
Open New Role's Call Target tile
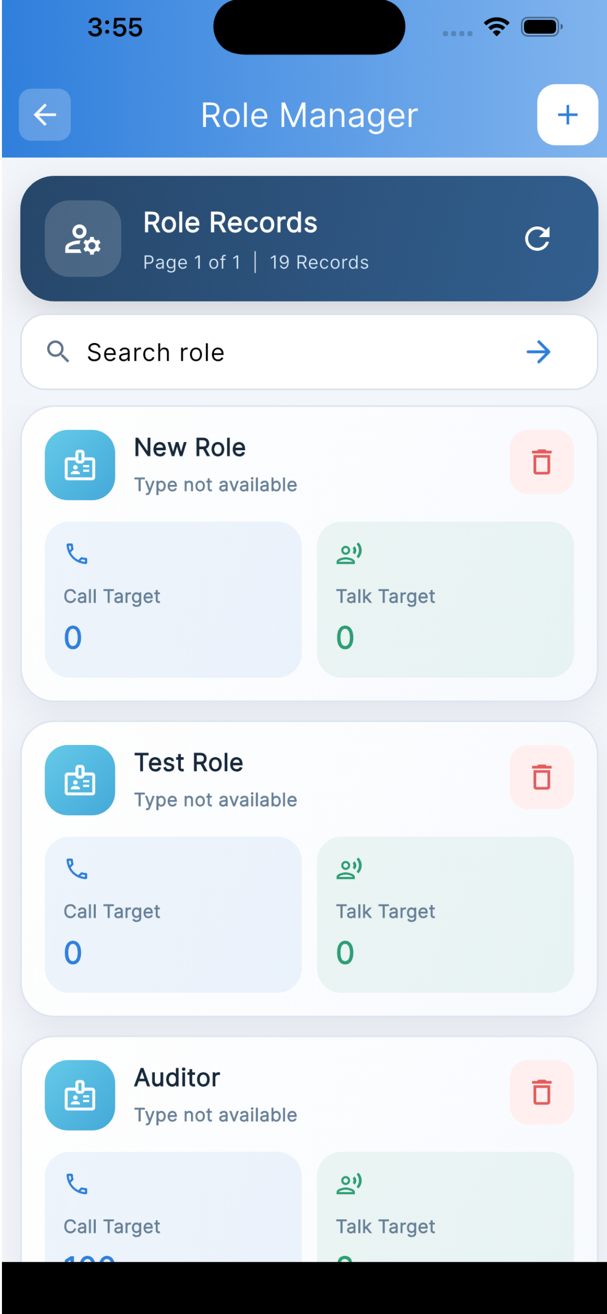pyautogui.click(x=173, y=599)
